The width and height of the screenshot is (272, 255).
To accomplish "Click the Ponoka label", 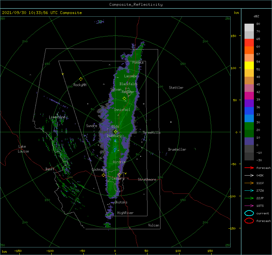I will click(x=138, y=63).
